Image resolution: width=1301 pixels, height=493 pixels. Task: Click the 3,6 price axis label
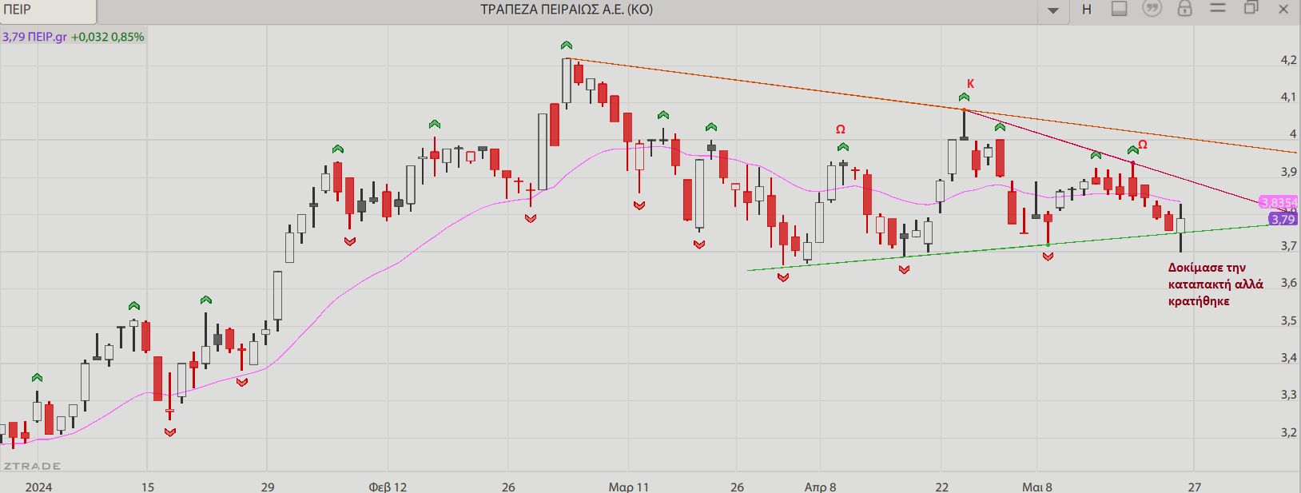click(1288, 283)
